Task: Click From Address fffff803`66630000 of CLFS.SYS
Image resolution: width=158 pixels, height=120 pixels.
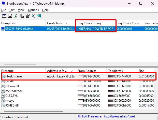Action: pos(89,96)
